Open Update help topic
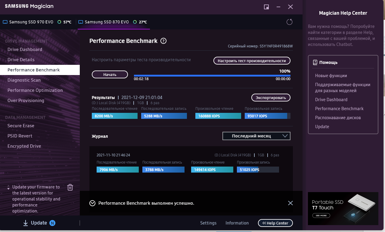 [322, 127]
